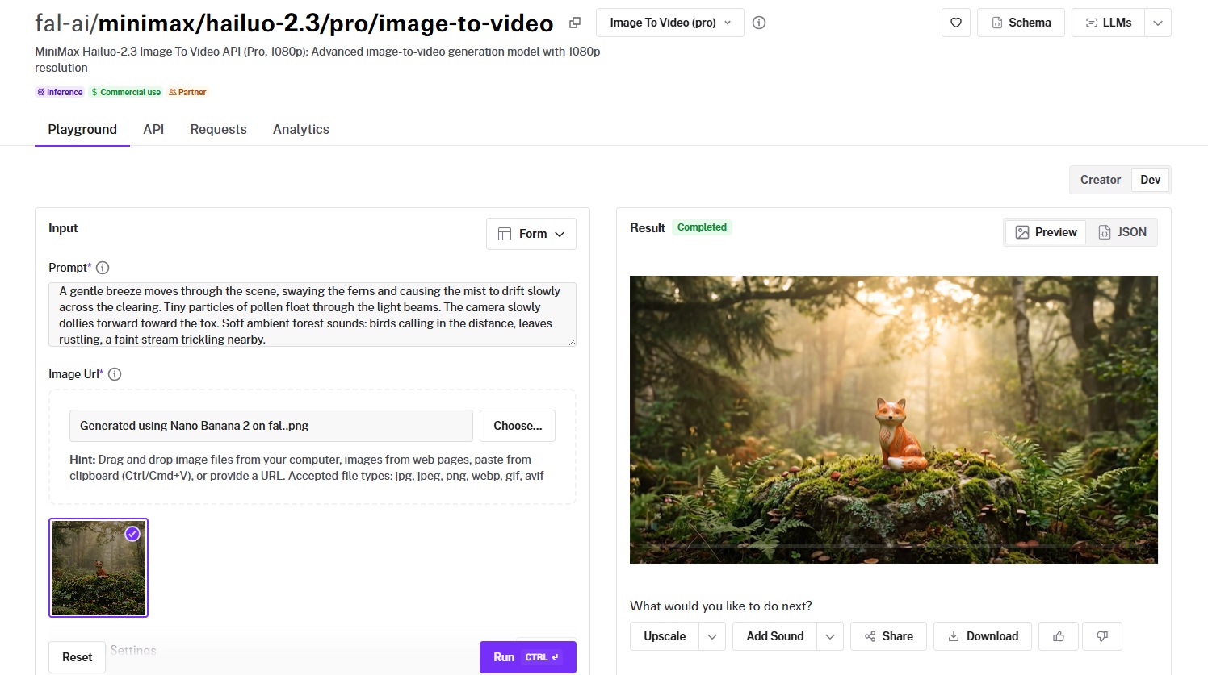Open the Analytics tab
1208x675 pixels.
coord(300,129)
